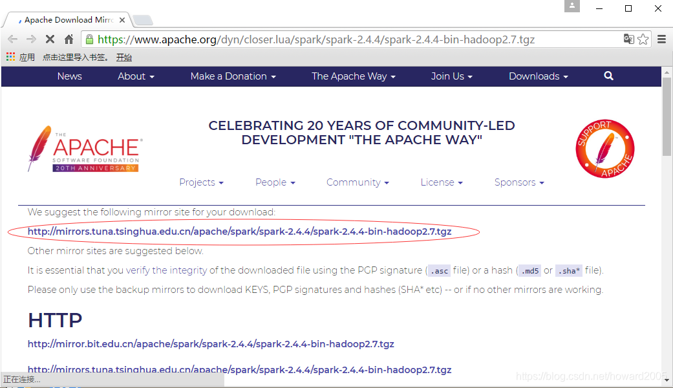Viewport: 673px width, 388px height.
Task: Click the HTTP section heading
Action: coord(55,320)
